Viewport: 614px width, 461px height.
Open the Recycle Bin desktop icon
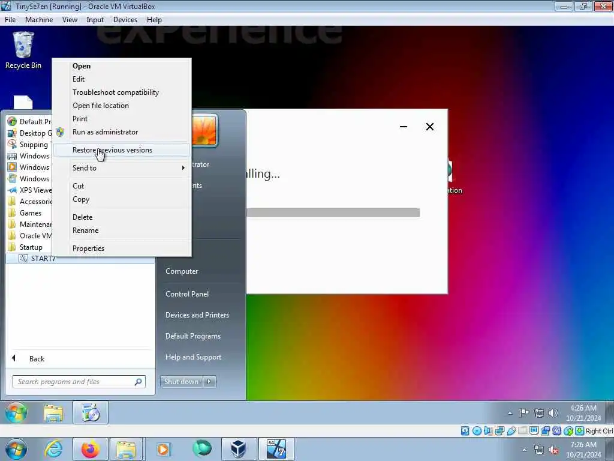pyautogui.click(x=23, y=50)
